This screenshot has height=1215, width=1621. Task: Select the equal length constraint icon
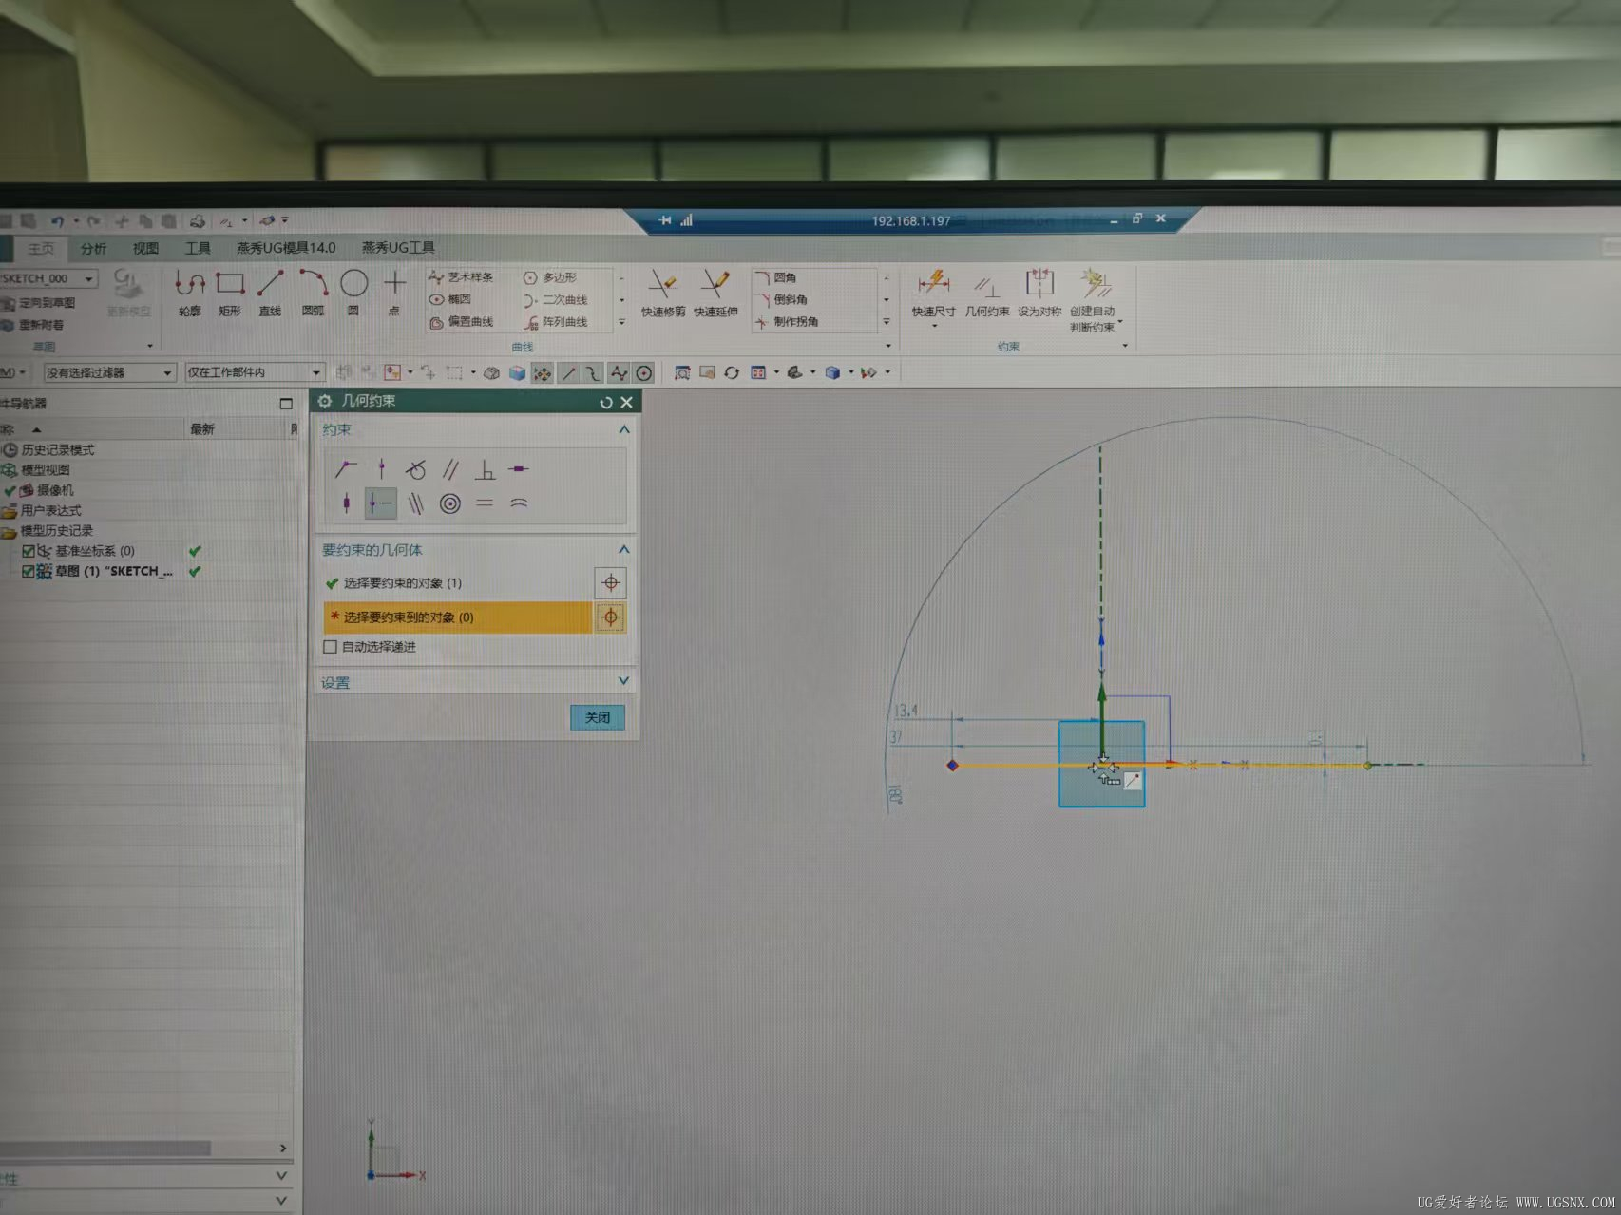[x=485, y=503]
